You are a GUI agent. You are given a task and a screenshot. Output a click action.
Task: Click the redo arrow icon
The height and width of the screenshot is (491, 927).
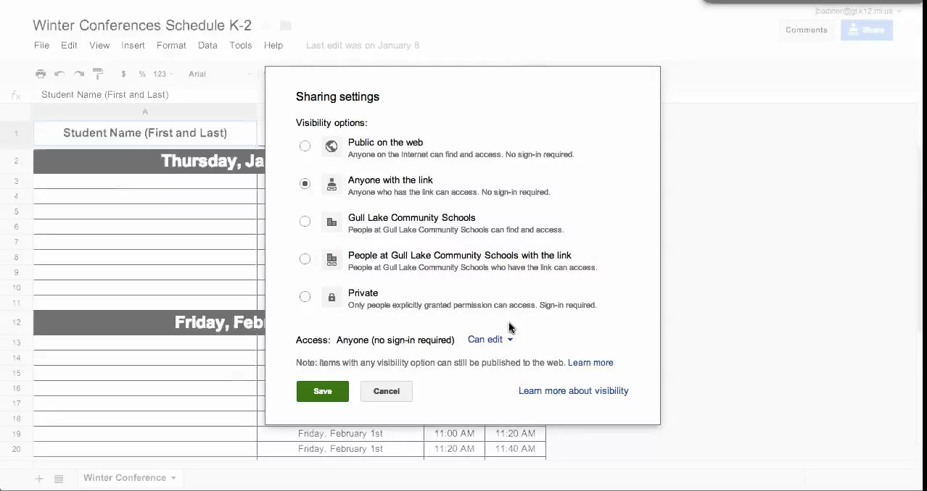click(79, 74)
